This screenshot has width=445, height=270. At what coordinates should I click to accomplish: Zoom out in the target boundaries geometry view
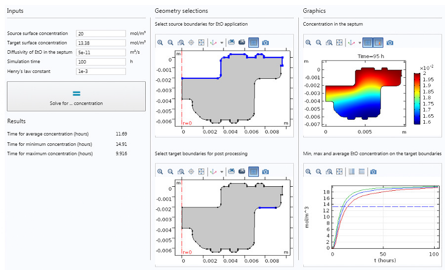pos(170,172)
